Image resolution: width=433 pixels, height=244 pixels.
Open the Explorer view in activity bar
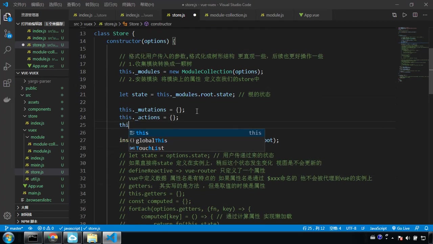click(x=7, y=17)
